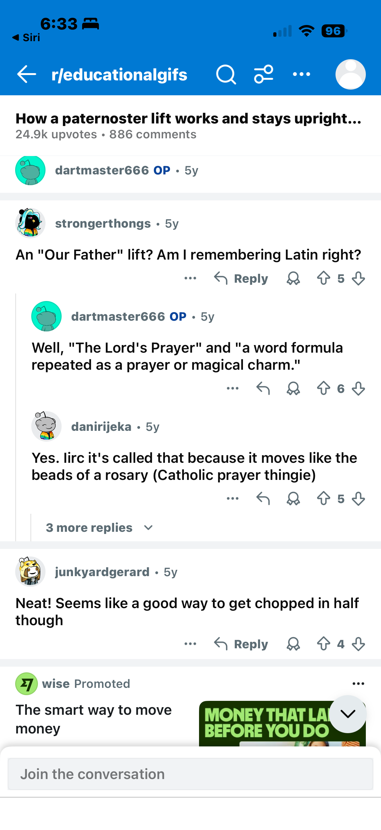The image size is (381, 830).
Task: Tap the back arrow in the header
Action: point(26,74)
